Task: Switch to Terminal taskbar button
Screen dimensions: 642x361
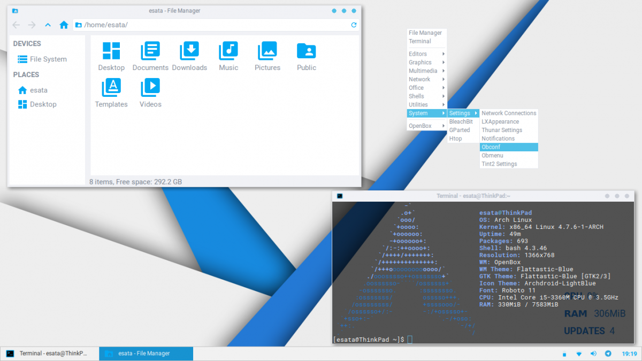Action: 49,354
